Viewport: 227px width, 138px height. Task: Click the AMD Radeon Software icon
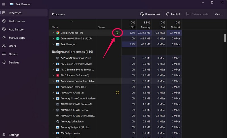pyautogui.click(x=58, y=75)
